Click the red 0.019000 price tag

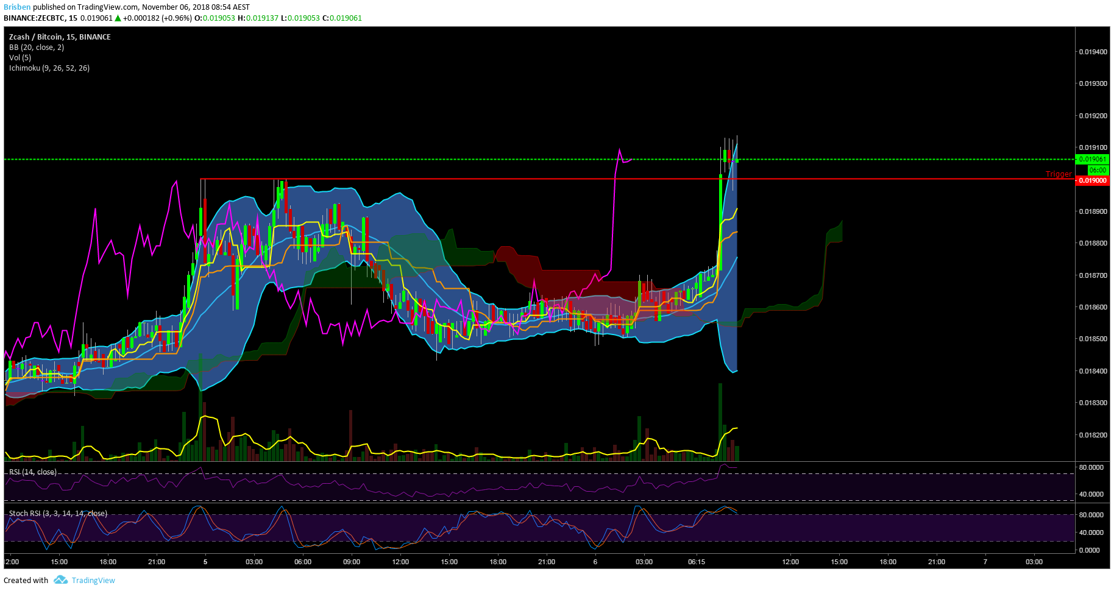pyautogui.click(x=1093, y=181)
